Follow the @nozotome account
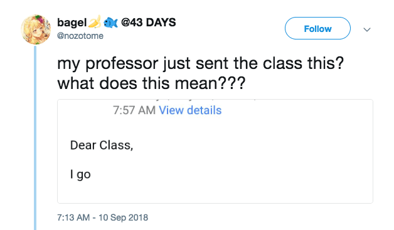 pyautogui.click(x=317, y=28)
